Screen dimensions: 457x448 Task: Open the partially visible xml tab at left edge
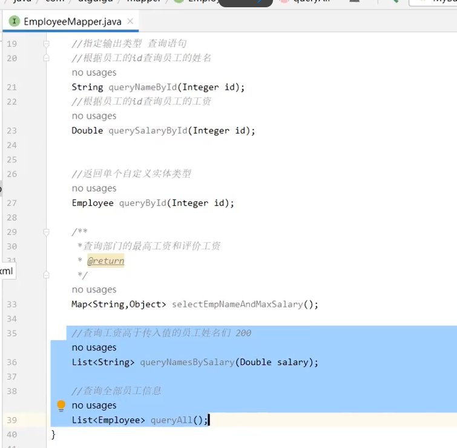pyautogui.click(x=7, y=271)
